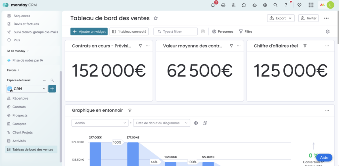The width and height of the screenshot is (339, 166).
Task: Click the Personnes filter button
Action: point(223,31)
